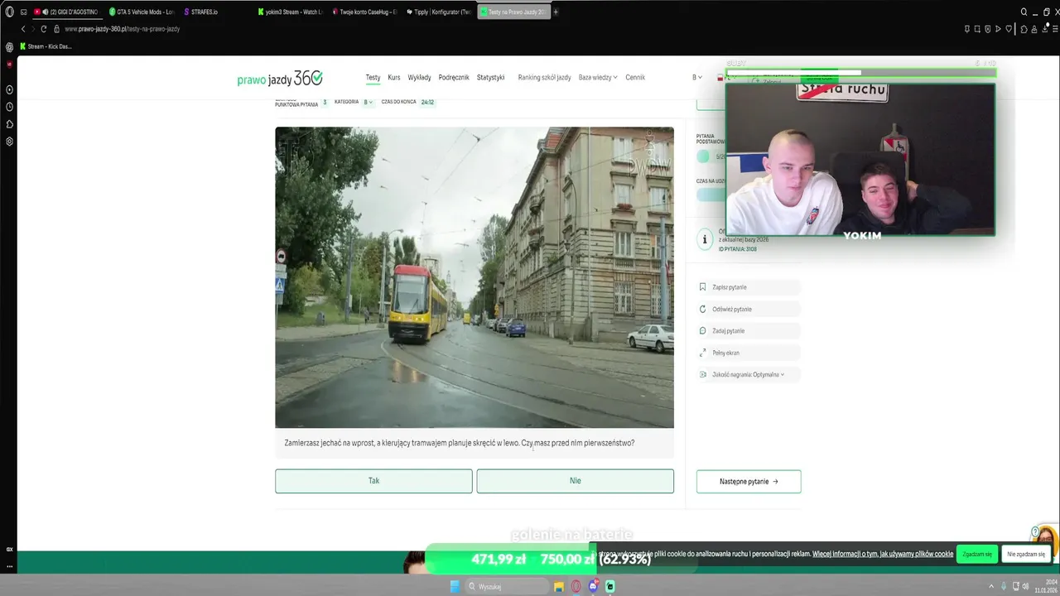Open File Explorer from taskbar
The image size is (1060, 596).
559,586
